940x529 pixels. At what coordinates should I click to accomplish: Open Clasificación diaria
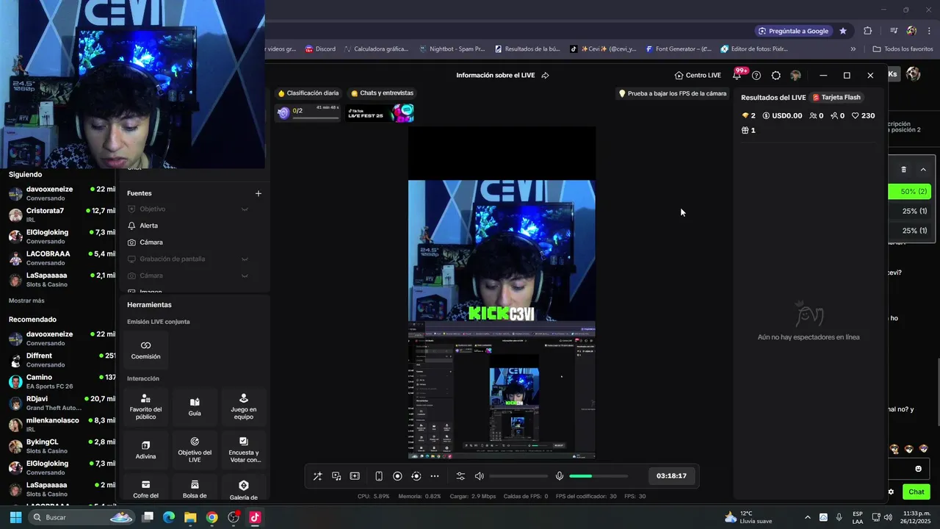(308, 93)
